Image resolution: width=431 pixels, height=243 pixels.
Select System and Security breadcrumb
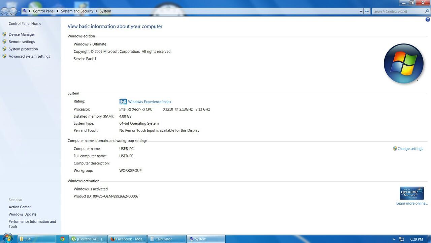77,11
